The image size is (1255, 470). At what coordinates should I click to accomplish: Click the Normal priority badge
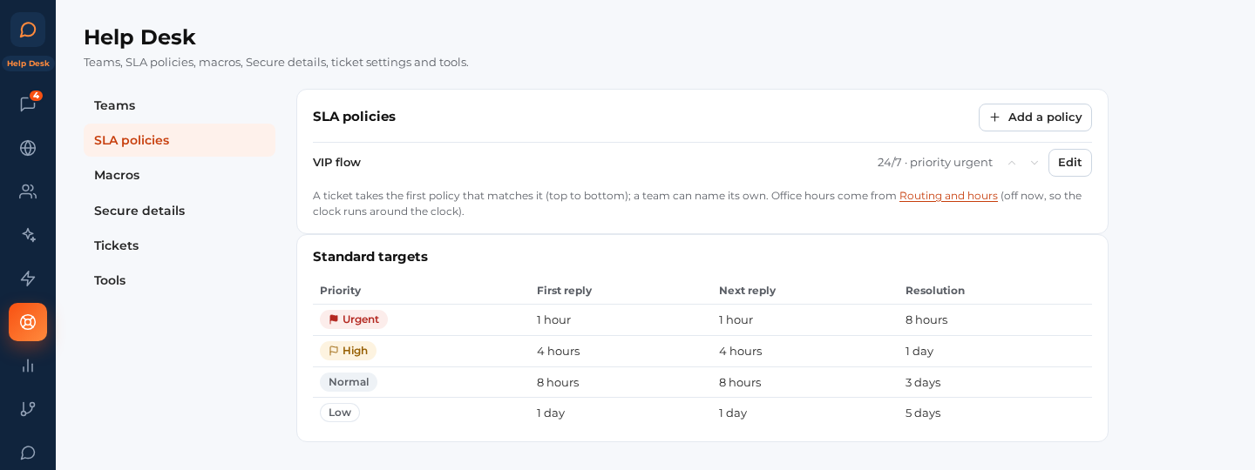point(349,382)
